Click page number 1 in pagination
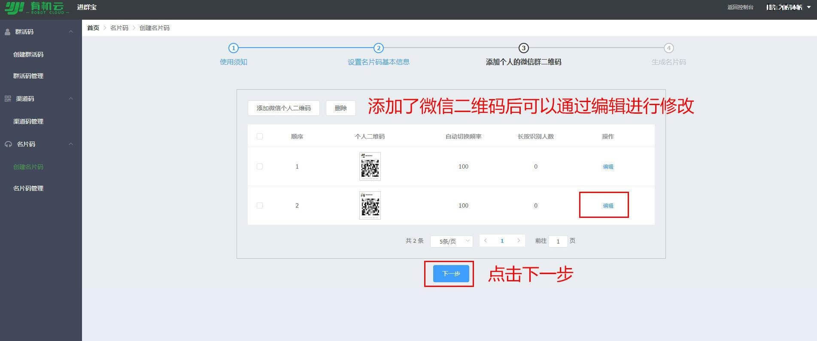 (x=502, y=241)
